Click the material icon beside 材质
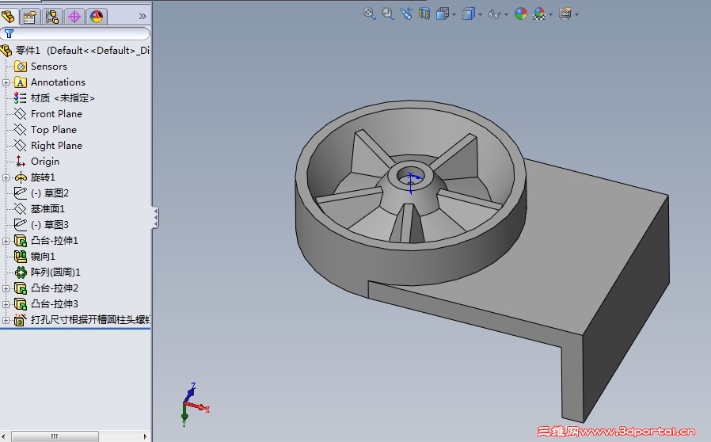Image resolution: width=711 pixels, height=442 pixels. (20, 98)
